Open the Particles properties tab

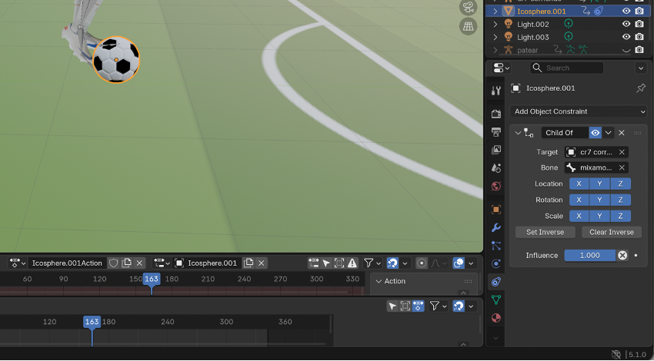496,246
